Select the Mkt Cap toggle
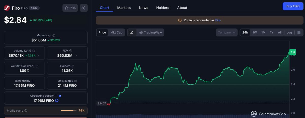Viewport: 305px width, 118px height. pyautogui.click(x=116, y=32)
